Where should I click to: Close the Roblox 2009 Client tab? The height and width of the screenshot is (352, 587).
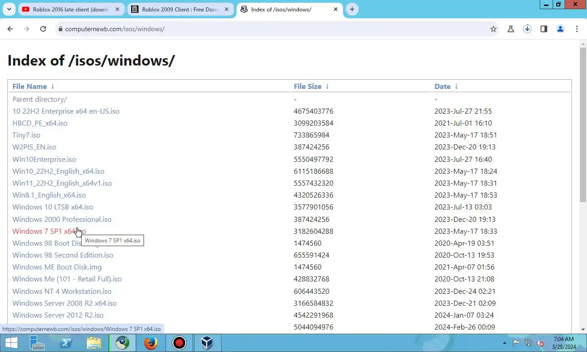click(227, 9)
